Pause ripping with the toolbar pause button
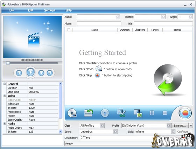Screen dimensions: 196x149 point(152,113)
